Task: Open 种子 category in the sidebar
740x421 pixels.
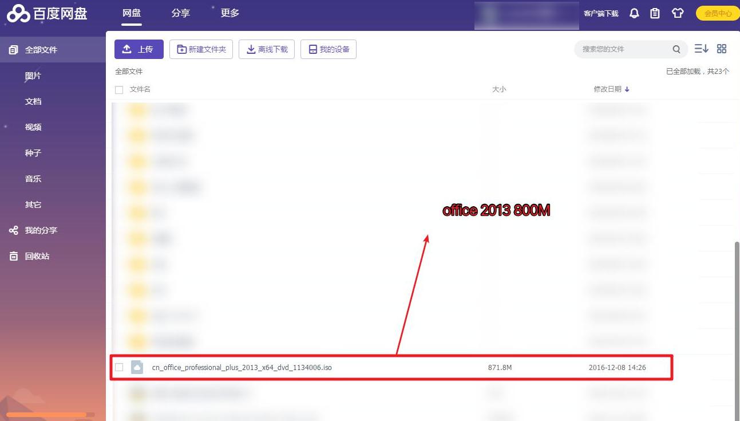Action: [33, 153]
